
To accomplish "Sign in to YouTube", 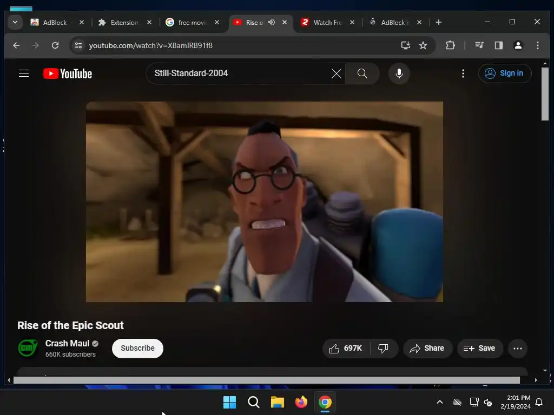I will 505,73.
